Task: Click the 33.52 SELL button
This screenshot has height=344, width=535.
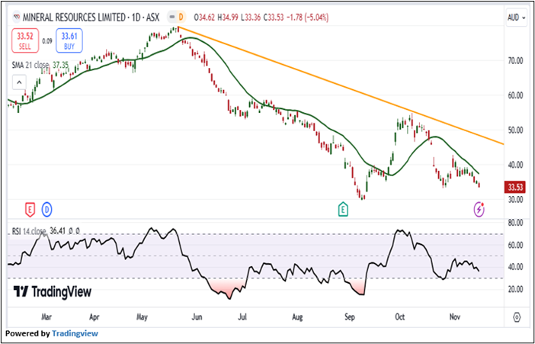Action: [24, 41]
